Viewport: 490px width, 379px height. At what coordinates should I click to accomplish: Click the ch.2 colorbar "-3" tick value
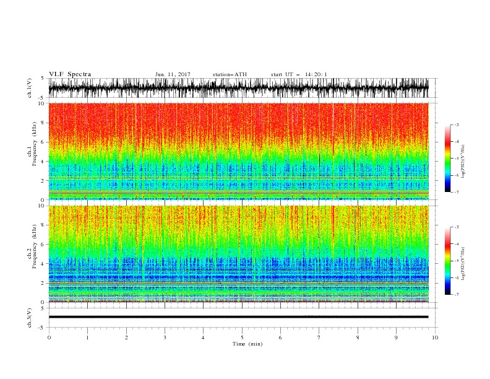tap(457, 227)
